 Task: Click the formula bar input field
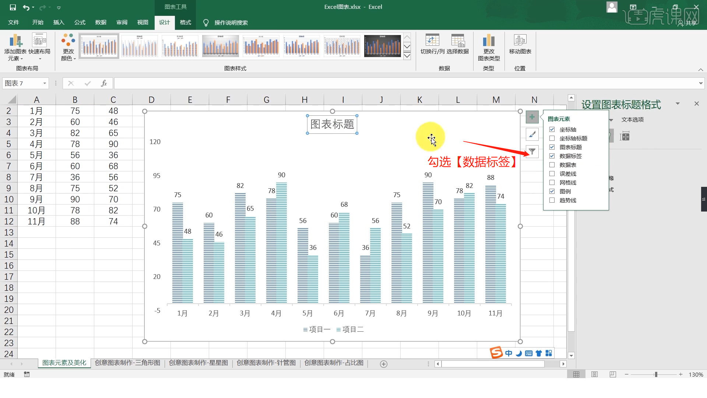click(405, 83)
